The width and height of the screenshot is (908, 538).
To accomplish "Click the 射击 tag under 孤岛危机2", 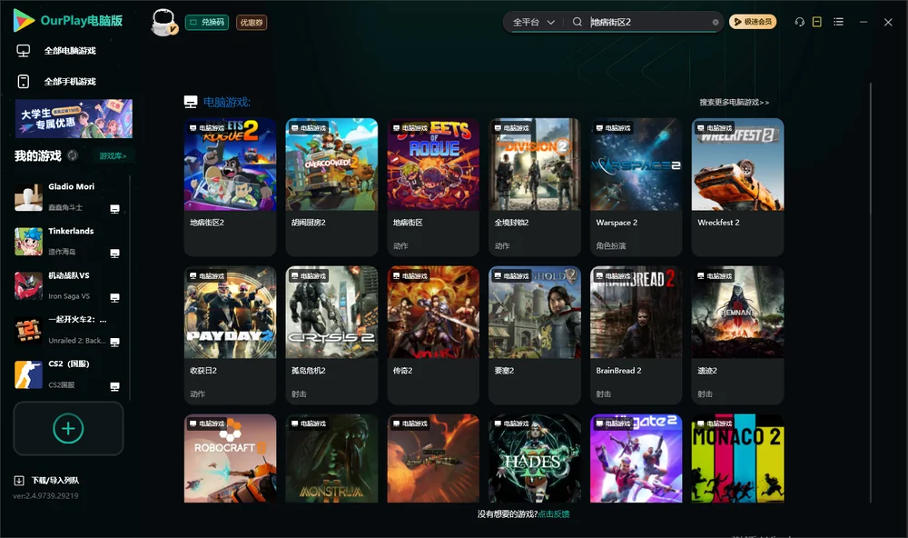I will point(299,394).
